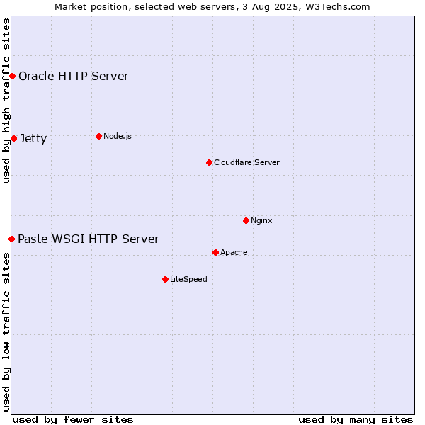Click the red Paste WSGI HTTP Server point
425x425 pixels.
coord(11,239)
